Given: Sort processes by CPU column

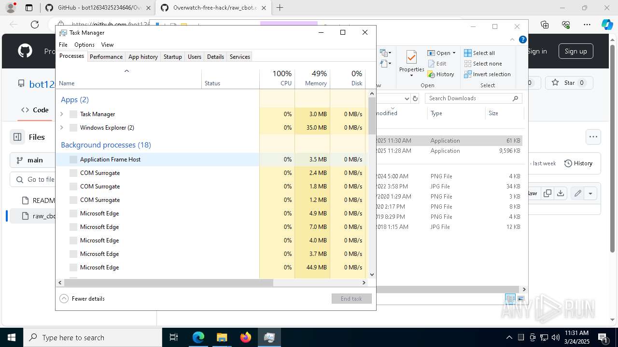Looking at the screenshot, I should [x=277, y=79].
